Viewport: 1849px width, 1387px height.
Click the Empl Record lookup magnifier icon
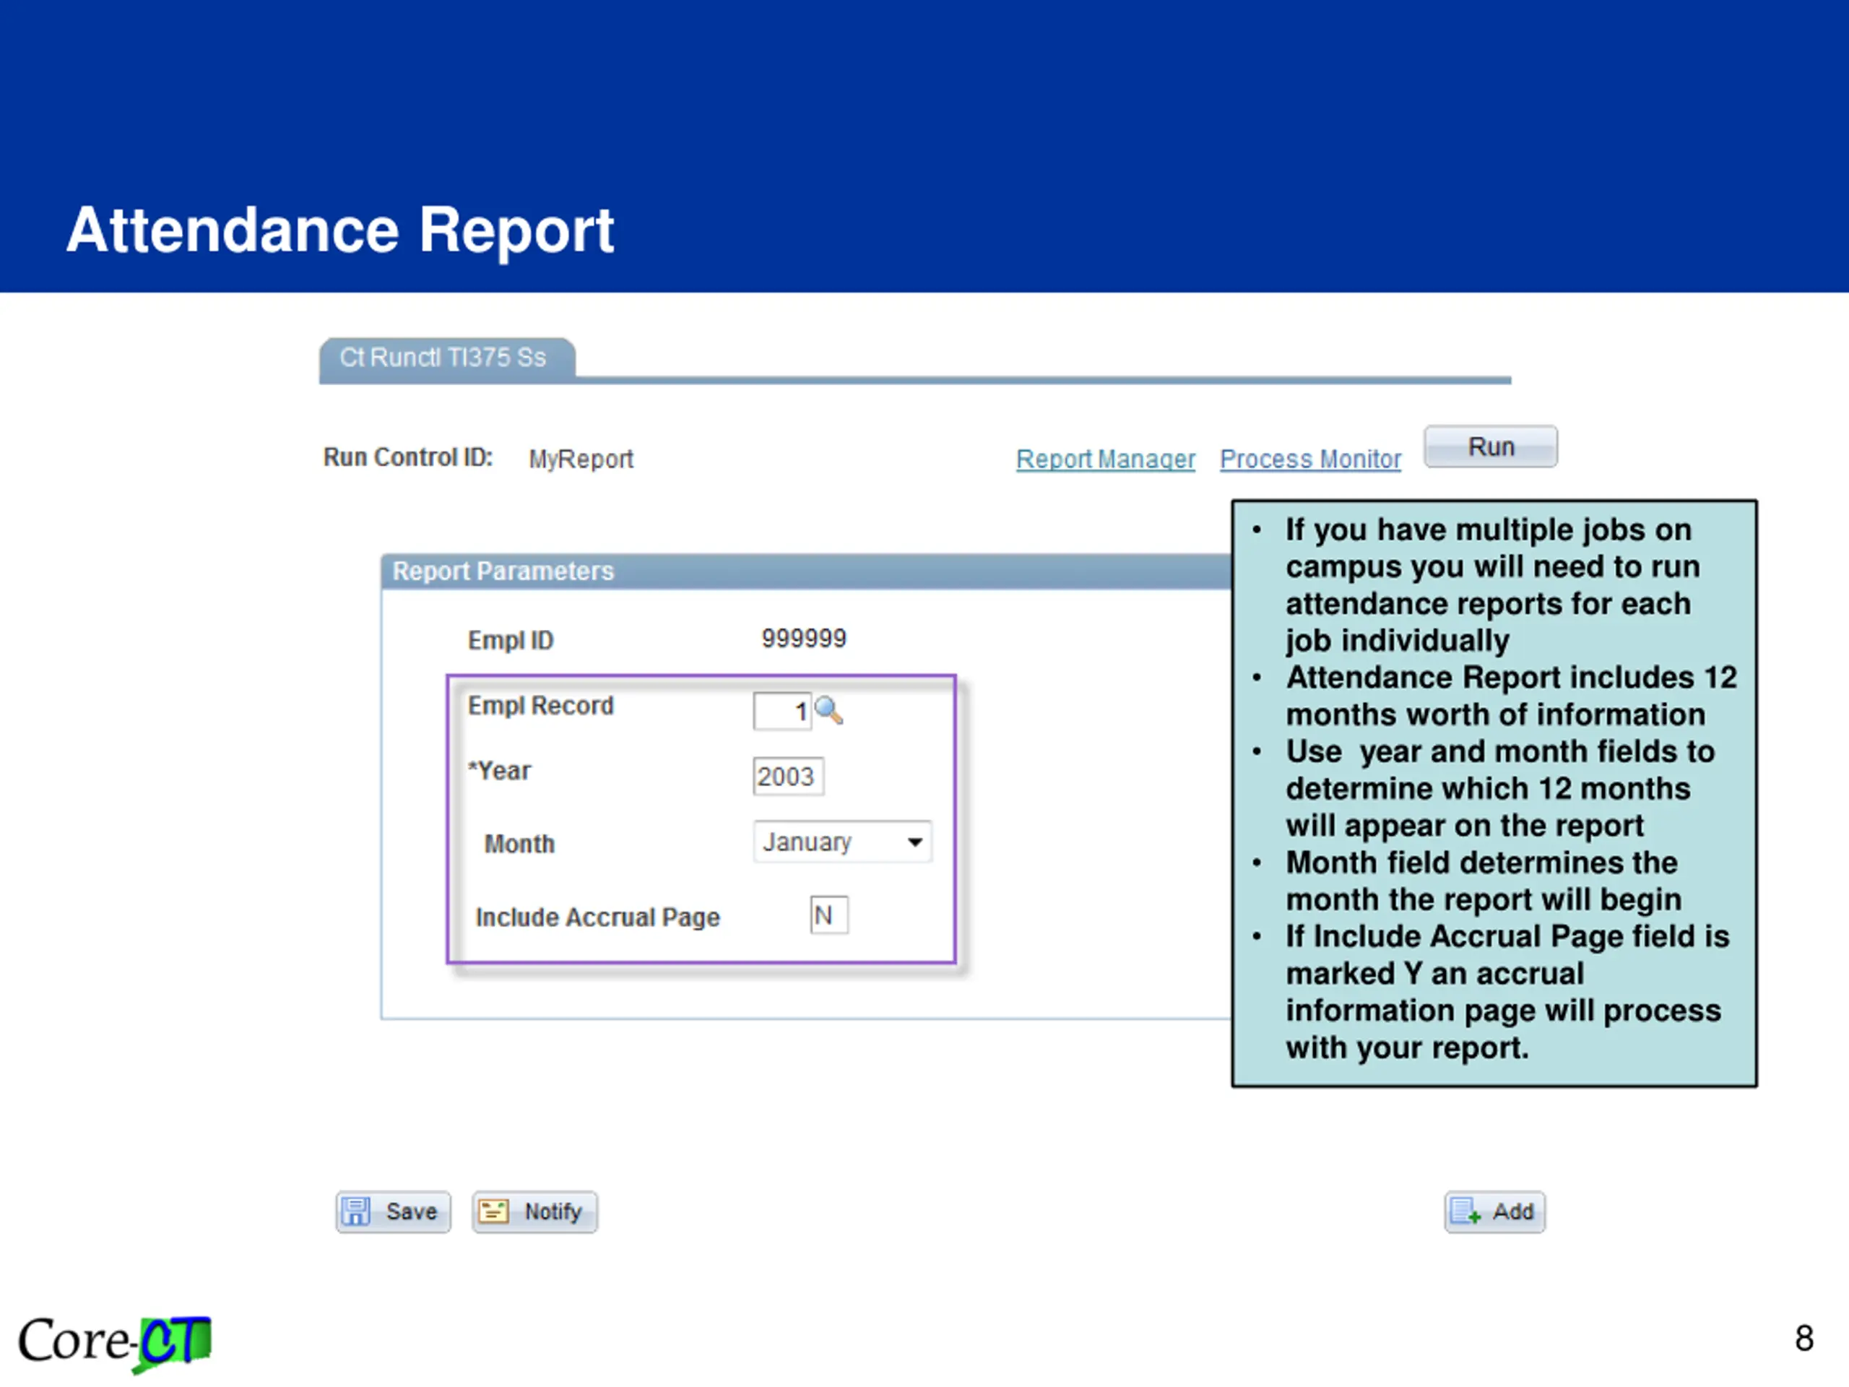pos(828,711)
